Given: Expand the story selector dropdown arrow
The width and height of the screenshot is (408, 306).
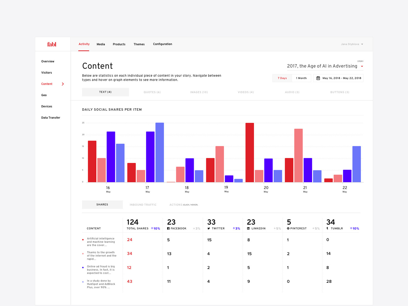Looking at the screenshot, I should click(x=362, y=66).
